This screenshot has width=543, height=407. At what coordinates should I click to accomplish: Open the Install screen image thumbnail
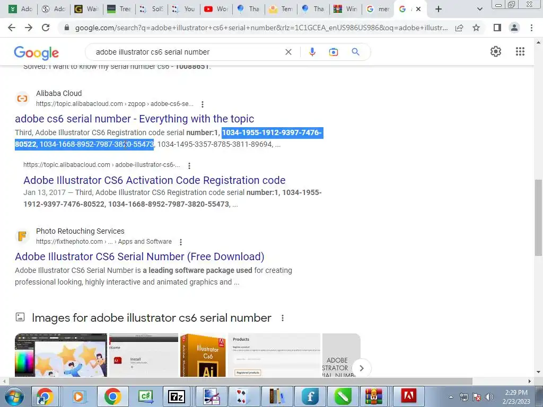[144, 355]
